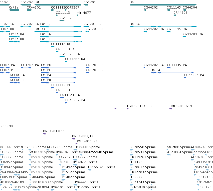Click EST EK166541.5prime
The image size is (213, 191).
102,167
